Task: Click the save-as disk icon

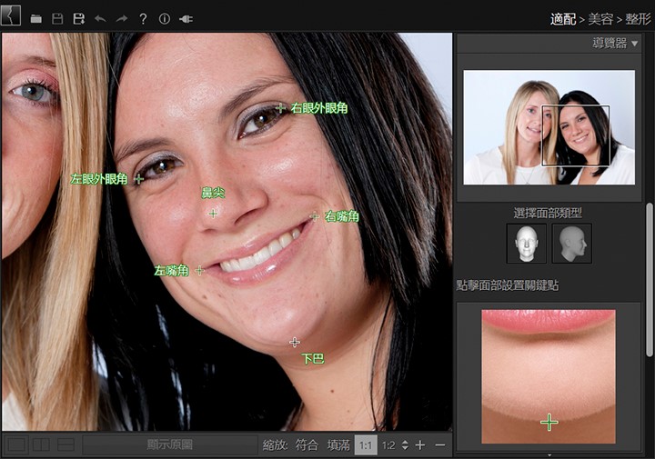Action: coord(78,18)
